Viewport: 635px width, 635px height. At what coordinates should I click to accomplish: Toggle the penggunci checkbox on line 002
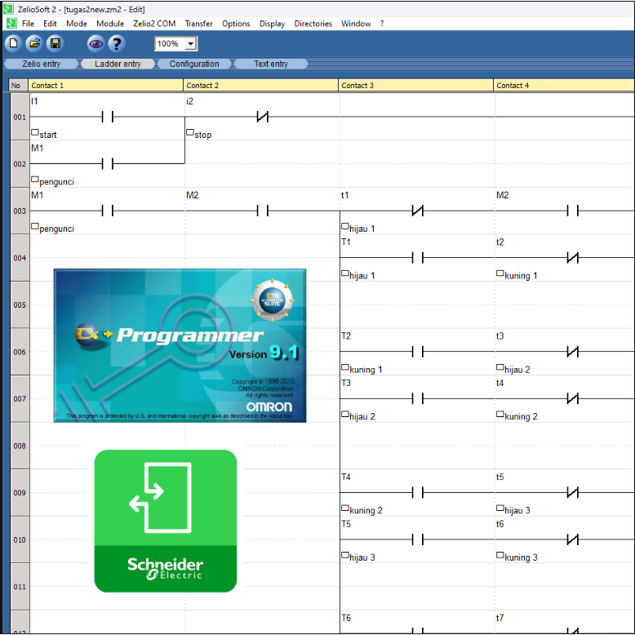pos(35,179)
